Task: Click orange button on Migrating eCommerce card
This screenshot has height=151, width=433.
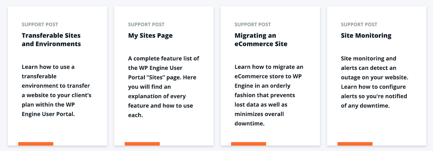Action: pyautogui.click(x=249, y=144)
